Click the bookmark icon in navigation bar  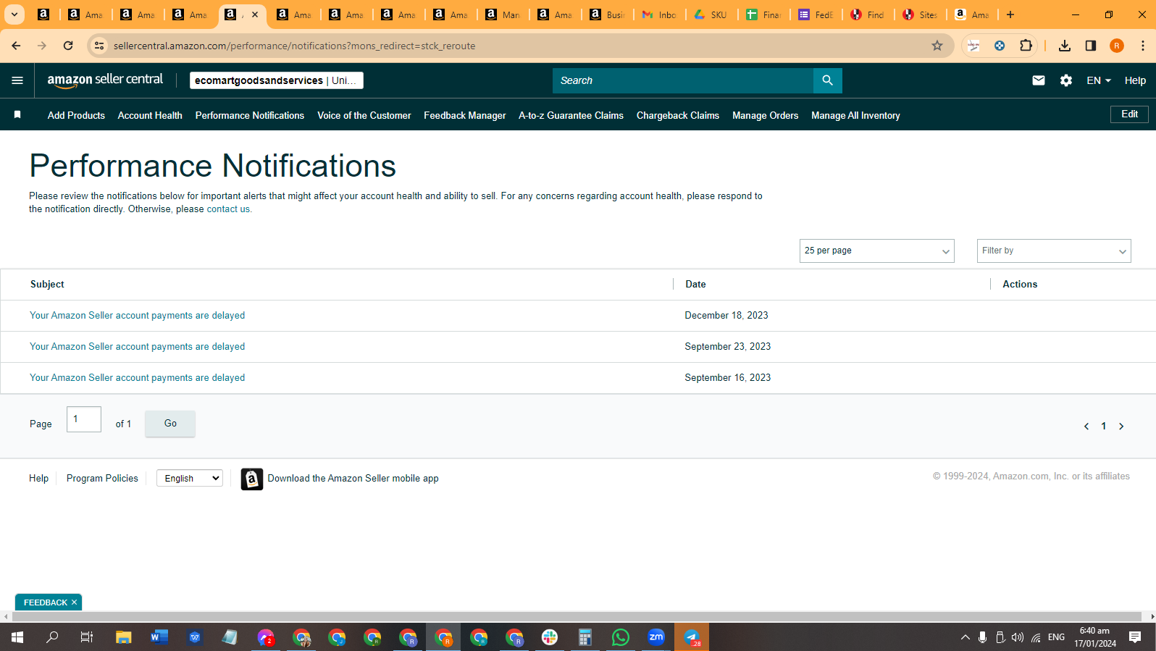click(17, 114)
